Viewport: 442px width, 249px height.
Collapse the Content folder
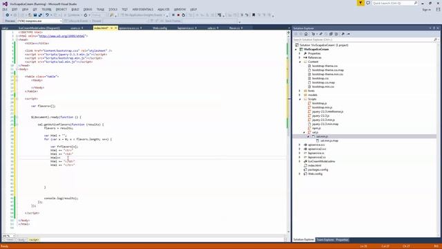(x=300, y=62)
